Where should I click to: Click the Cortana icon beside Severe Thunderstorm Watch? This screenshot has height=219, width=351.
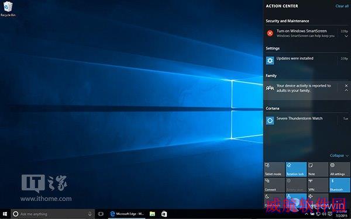[270, 121]
